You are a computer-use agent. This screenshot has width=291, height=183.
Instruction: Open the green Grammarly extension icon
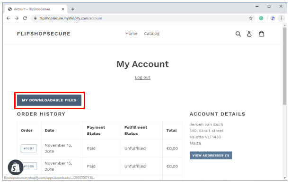pos(261,18)
